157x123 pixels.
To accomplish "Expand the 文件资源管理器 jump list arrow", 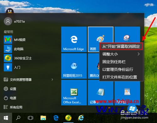I will [52, 79].
